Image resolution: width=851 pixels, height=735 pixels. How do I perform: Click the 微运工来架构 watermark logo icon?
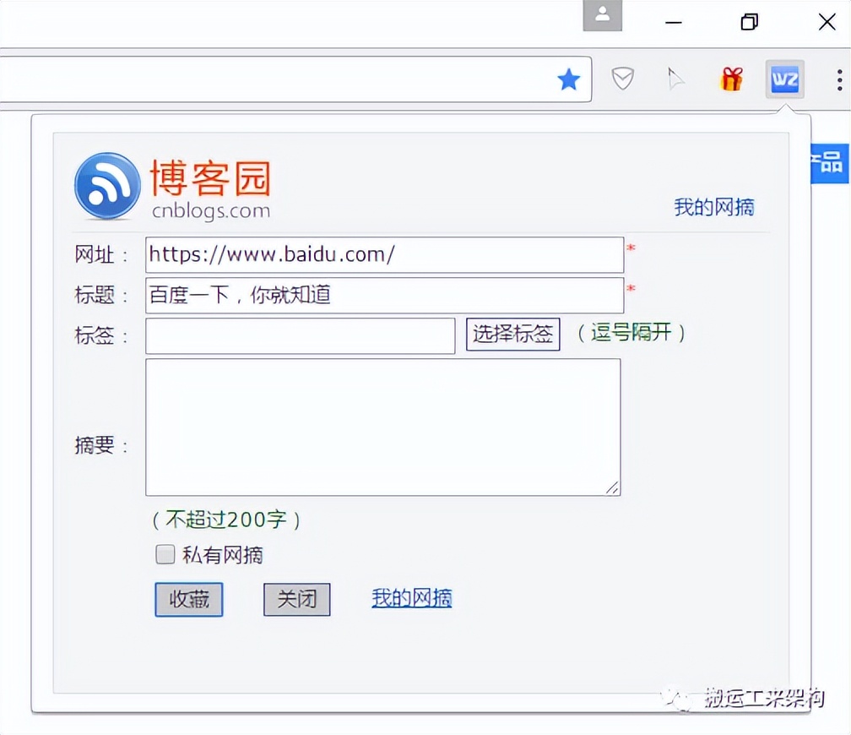675,700
